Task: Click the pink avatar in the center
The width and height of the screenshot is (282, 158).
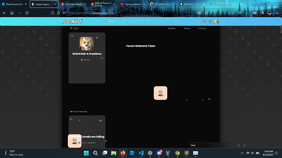Action: [161, 93]
